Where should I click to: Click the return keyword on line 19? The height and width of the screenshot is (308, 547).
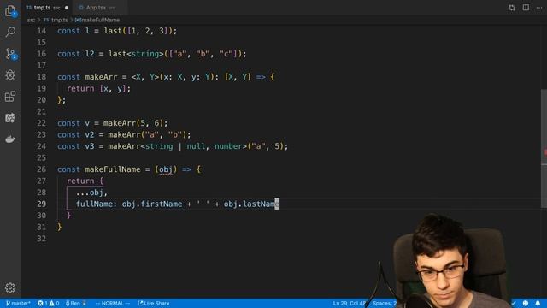80,88
